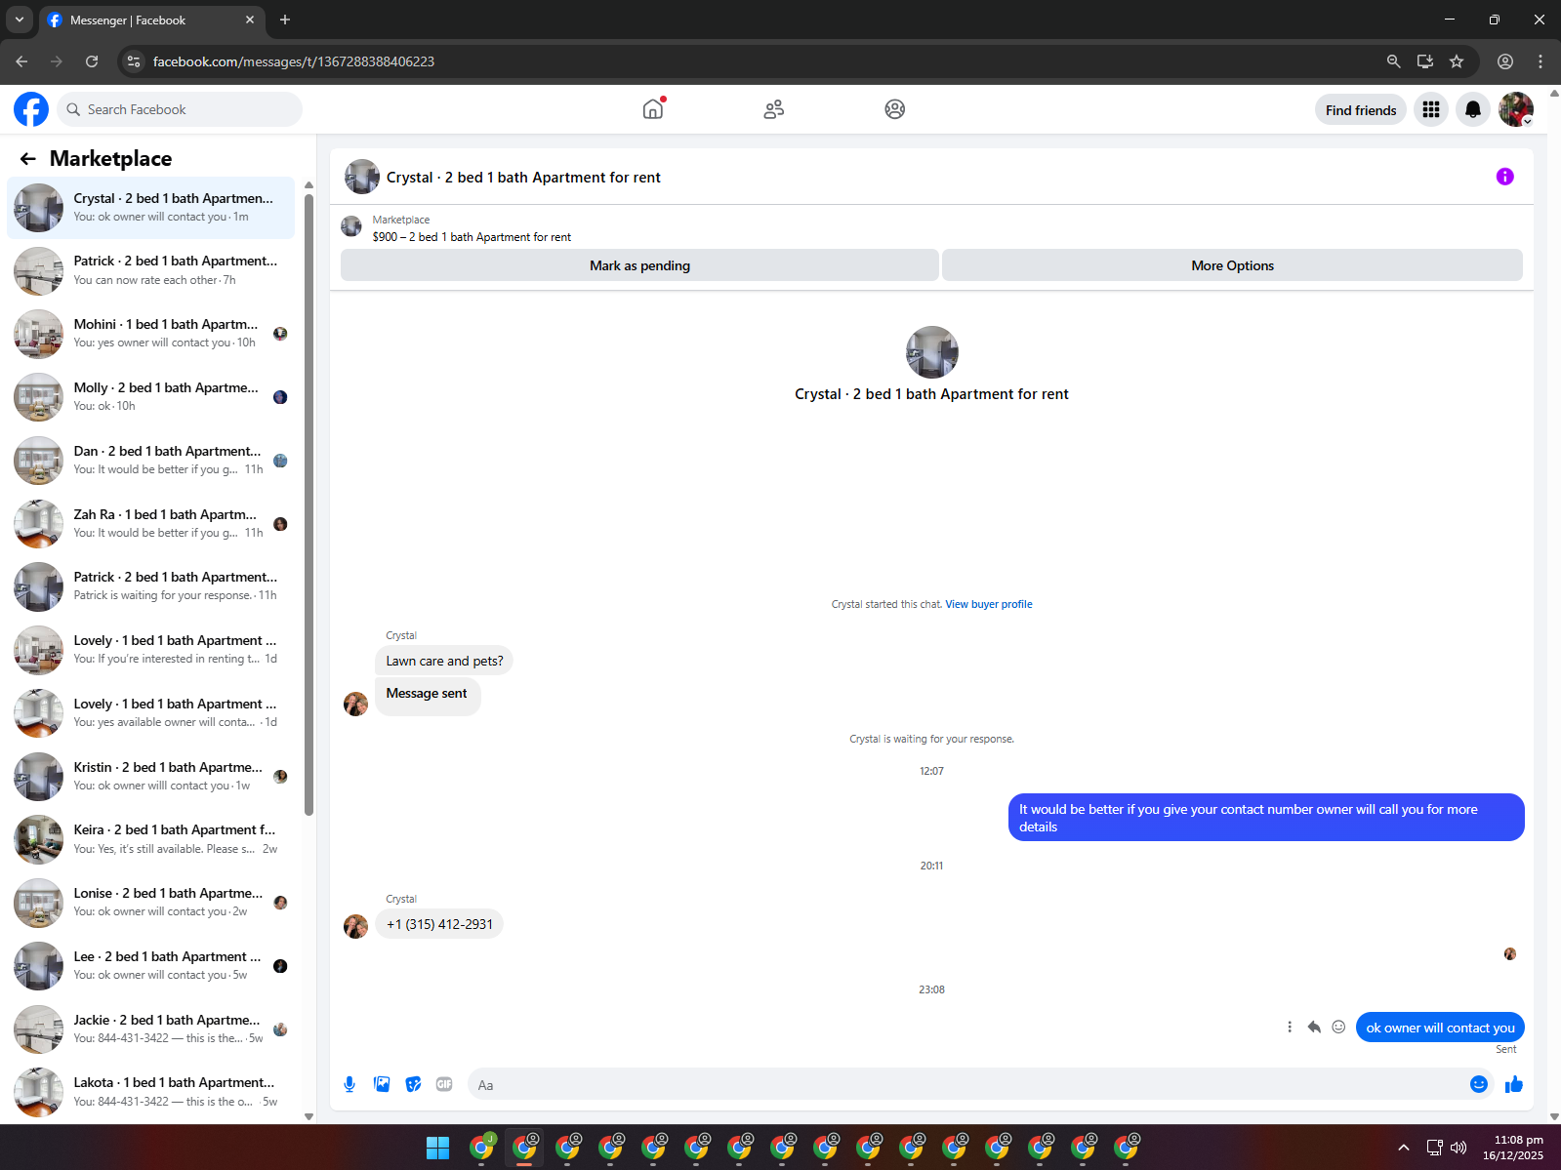Open the Keira 2 bed 1 bath conversation
This screenshot has width=1561, height=1170.
click(151, 839)
